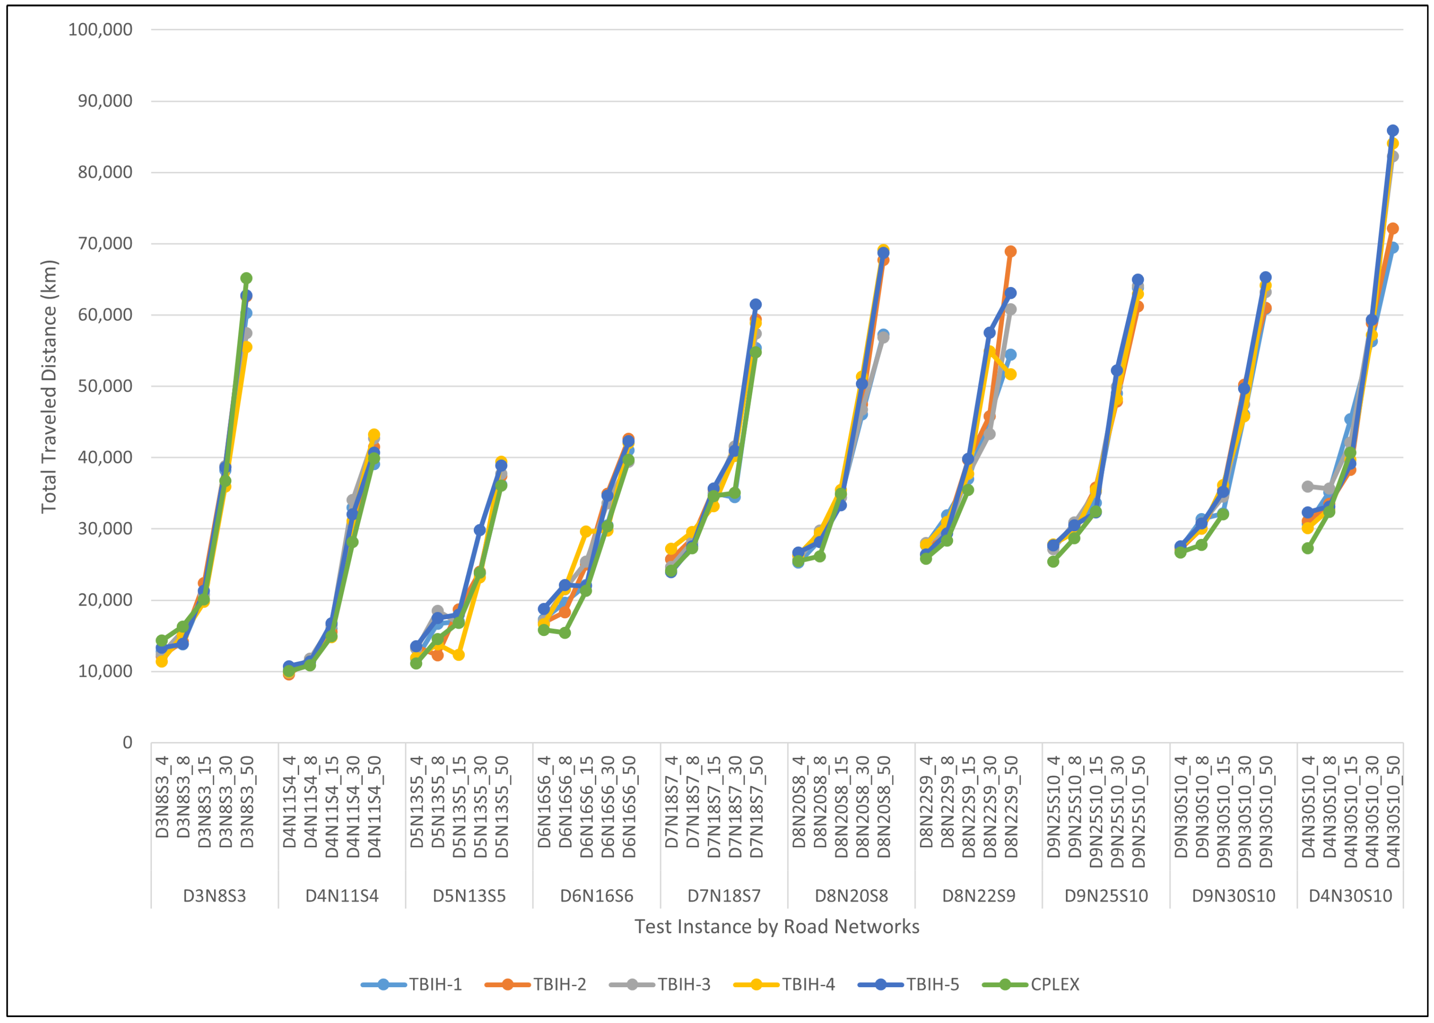Select the TBIH-3 legend label text
Image resolution: width=1434 pixels, height=1023 pixels.
click(x=684, y=984)
